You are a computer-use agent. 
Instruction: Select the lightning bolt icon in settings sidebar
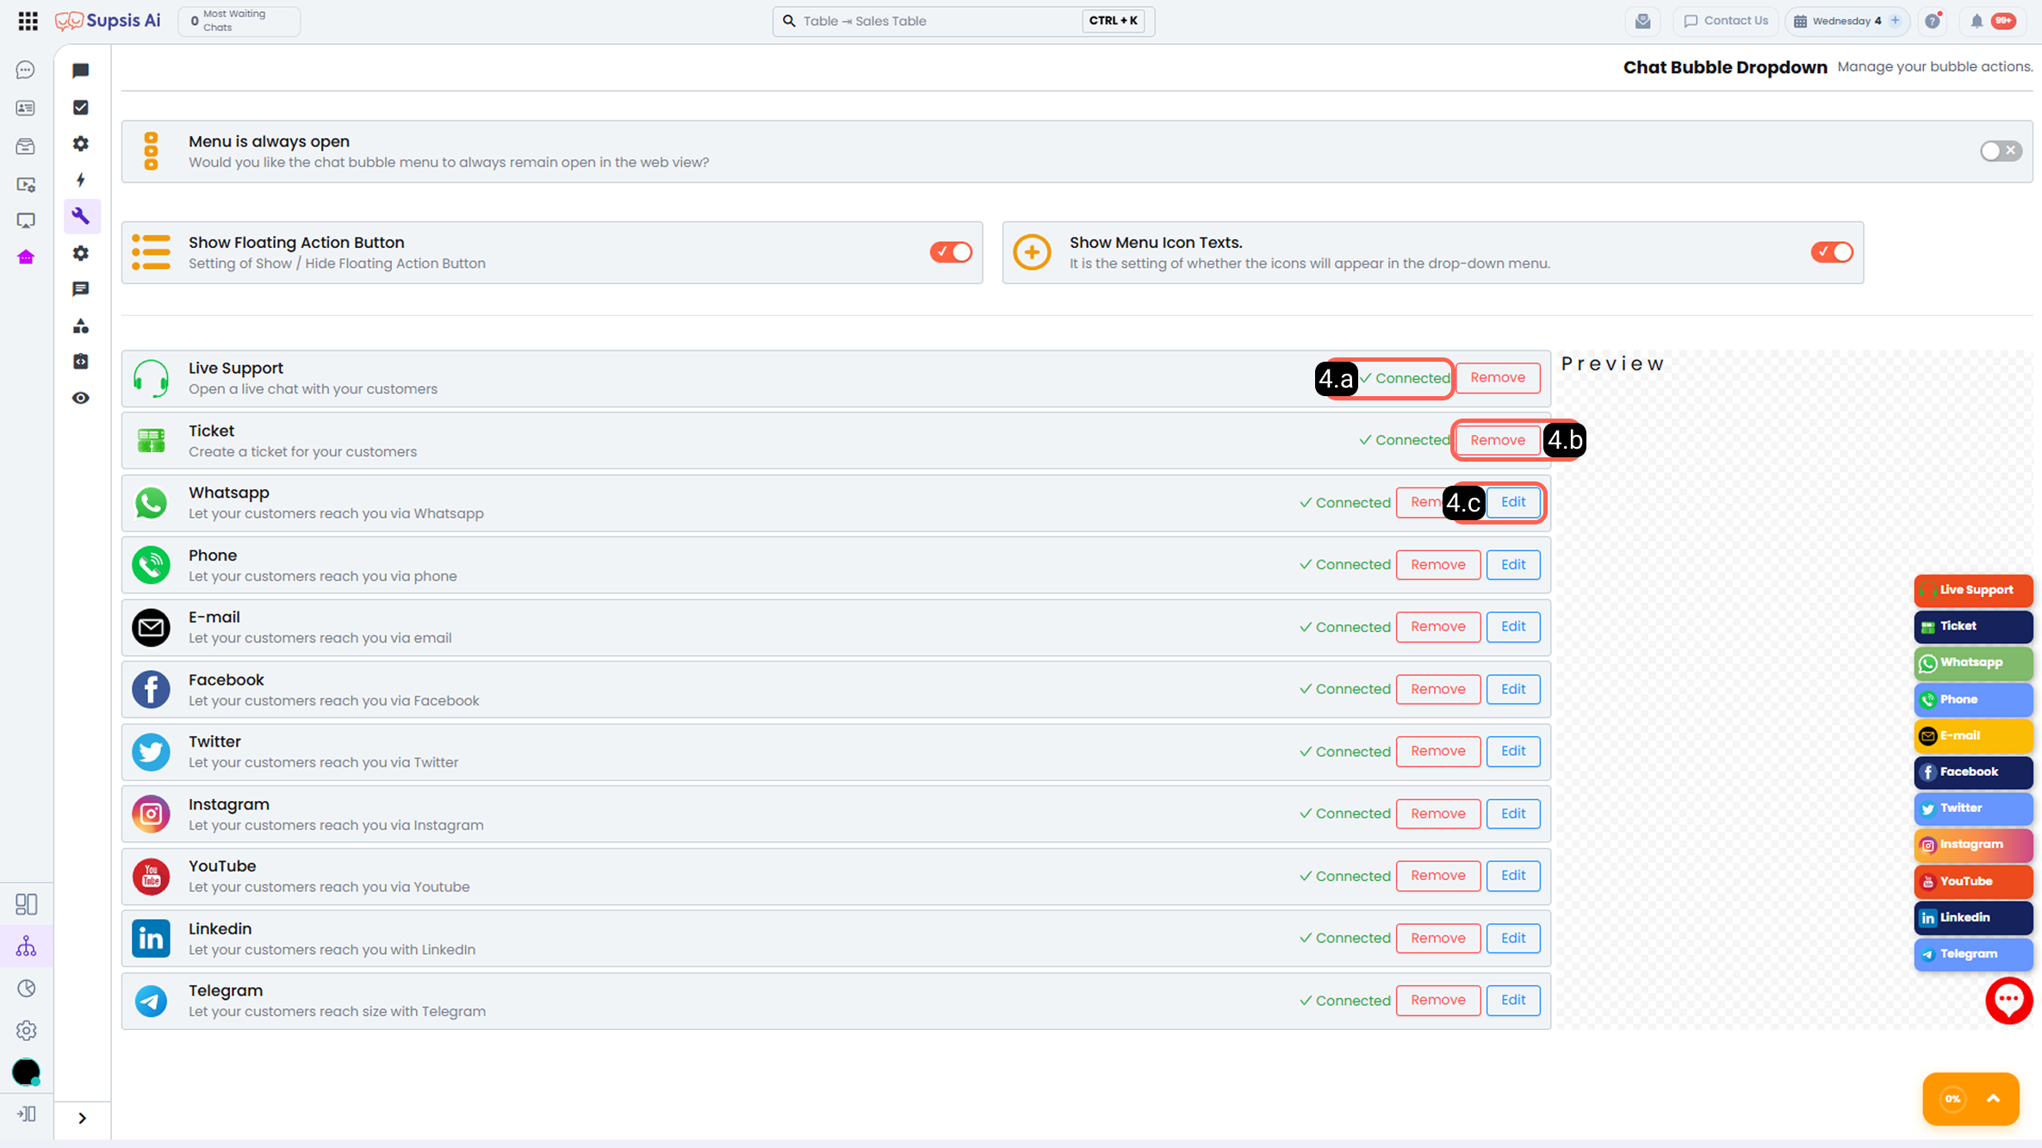coord(81,180)
